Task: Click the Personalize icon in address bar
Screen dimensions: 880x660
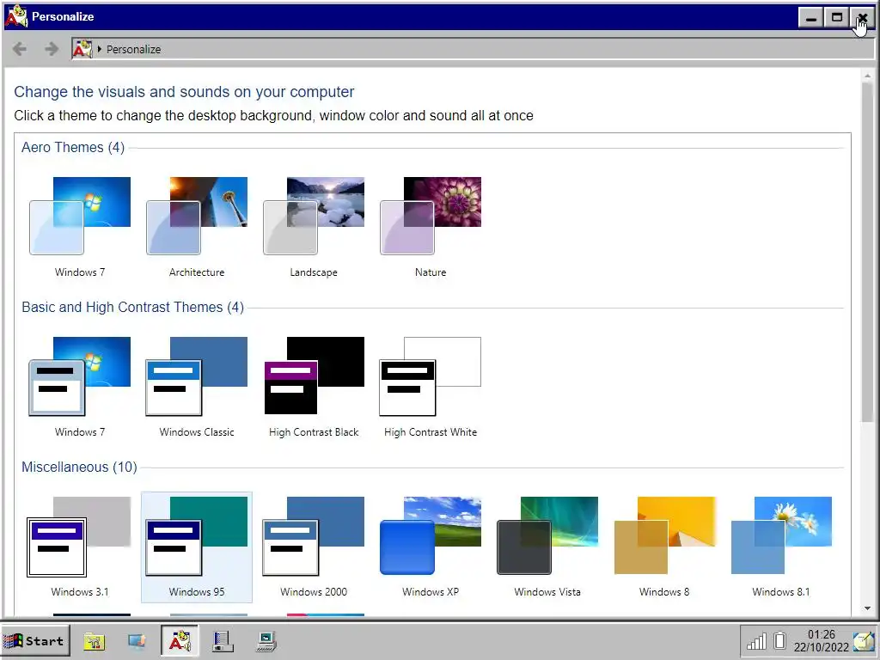Action: point(82,49)
